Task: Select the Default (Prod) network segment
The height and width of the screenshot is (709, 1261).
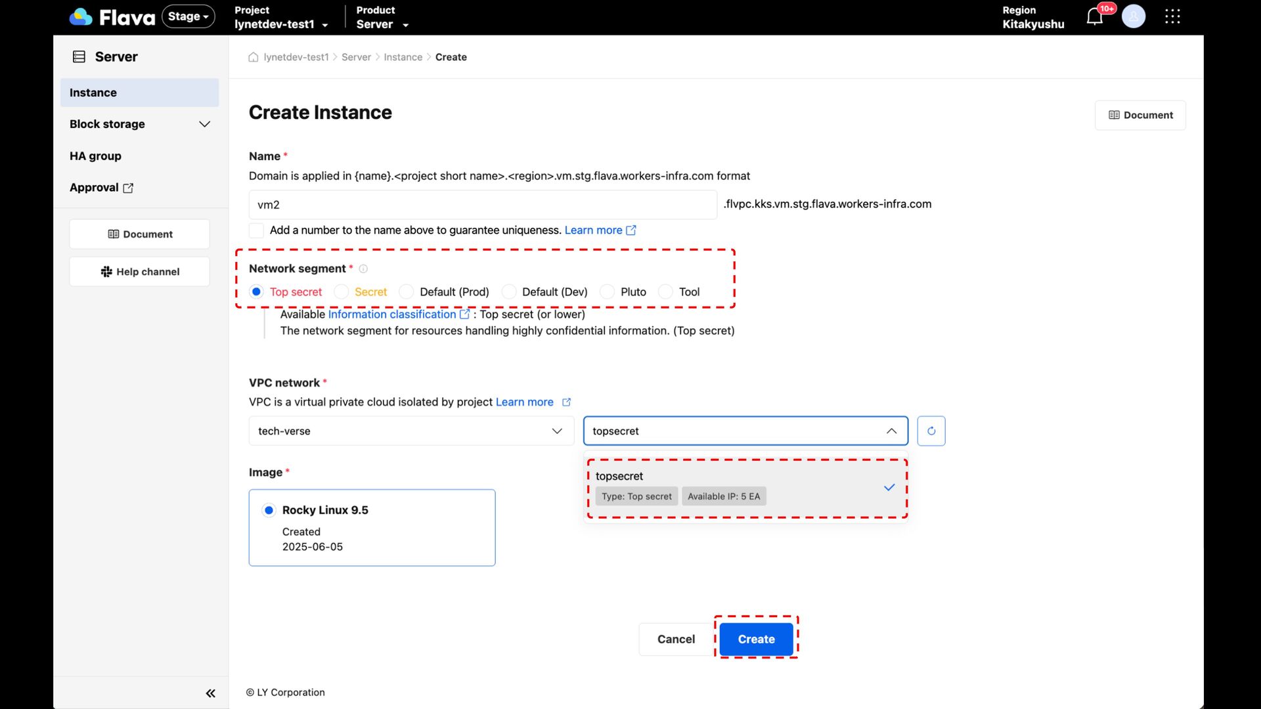Action: (x=407, y=291)
